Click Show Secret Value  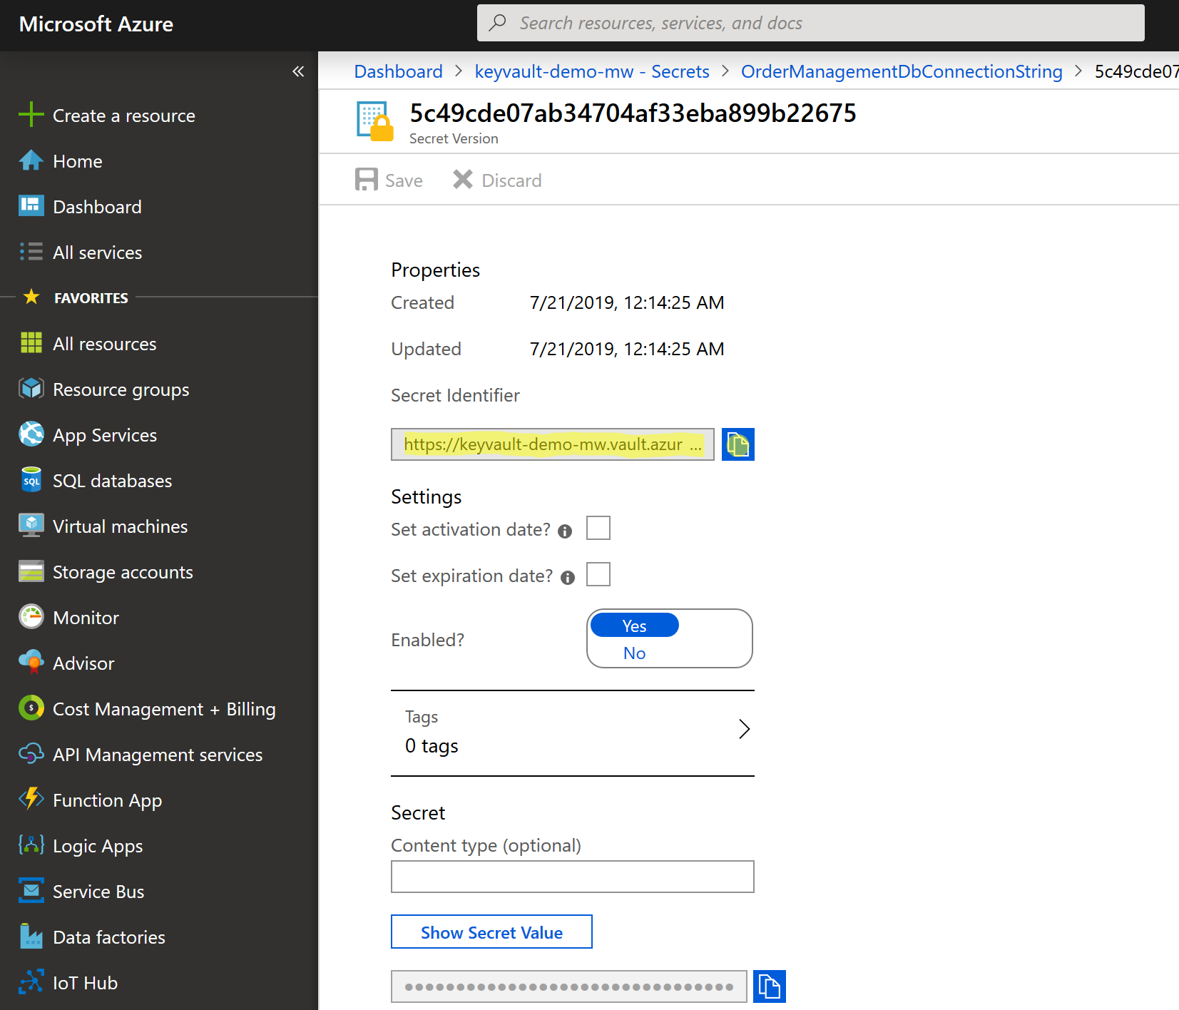(491, 932)
